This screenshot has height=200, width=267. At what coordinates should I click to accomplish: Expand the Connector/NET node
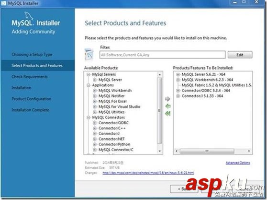coord(95,139)
